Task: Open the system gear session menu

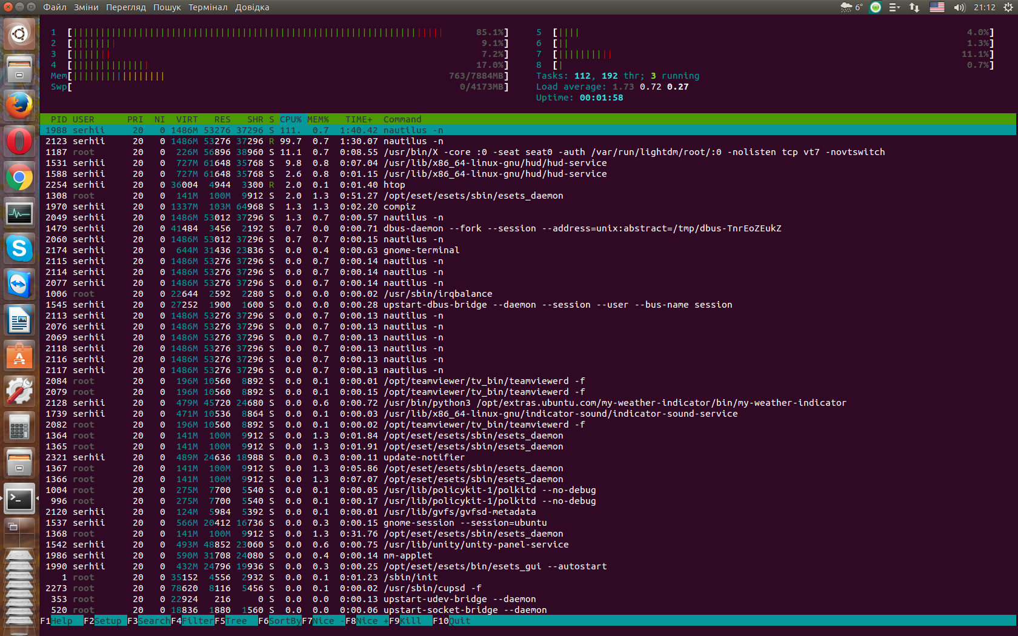Action: tap(1008, 7)
